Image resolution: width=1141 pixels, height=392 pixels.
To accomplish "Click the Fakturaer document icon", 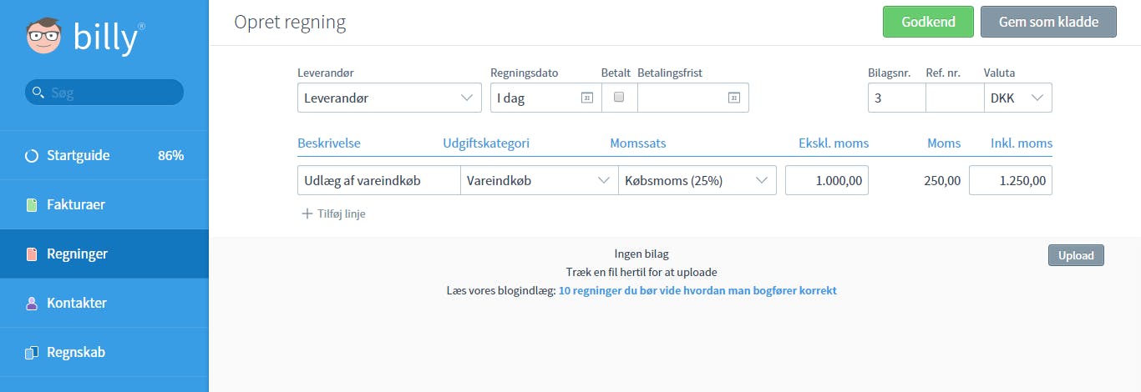I will pyautogui.click(x=32, y=205).
